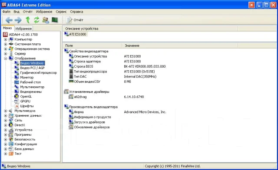278x170 pixels.
Task: Open the Загрузка драйверов link
Action: [89, 122]
